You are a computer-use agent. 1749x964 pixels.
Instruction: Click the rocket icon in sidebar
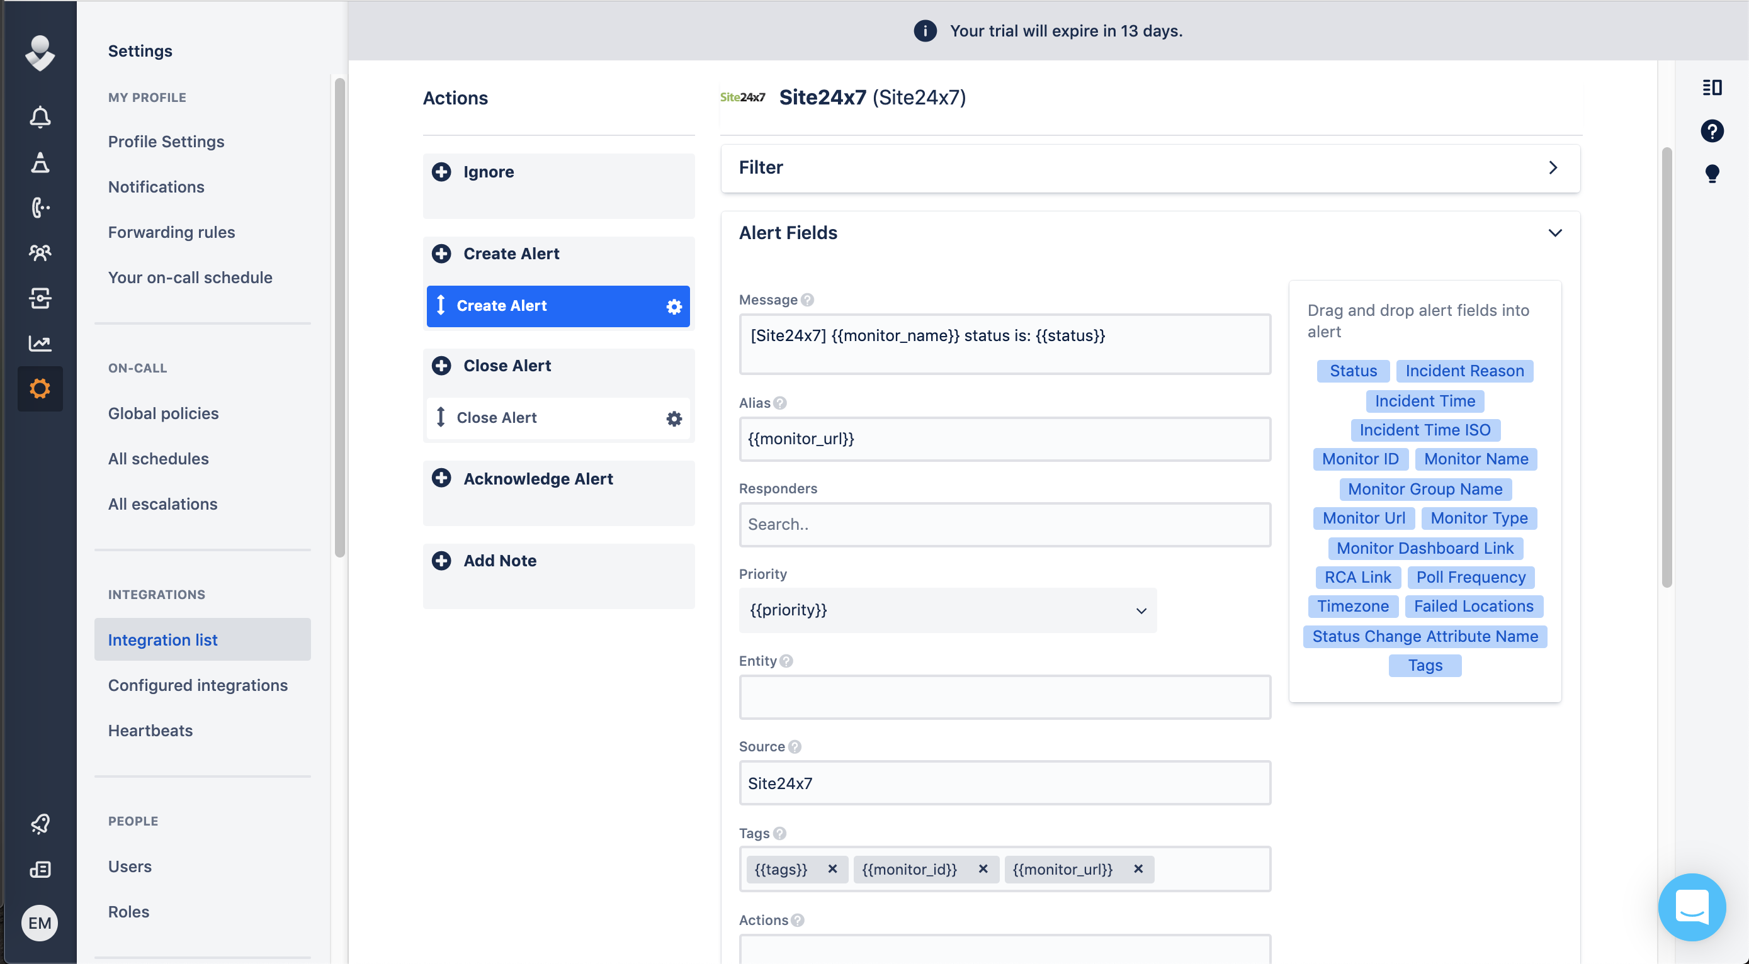click(40, 824)
